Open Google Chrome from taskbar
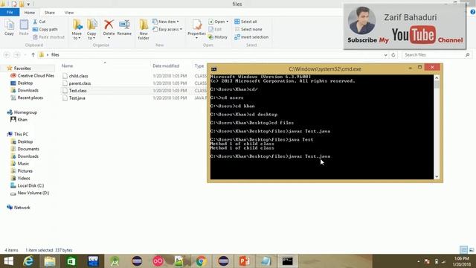This screenshot has width=476, height=268. click(x=201, y=261)
